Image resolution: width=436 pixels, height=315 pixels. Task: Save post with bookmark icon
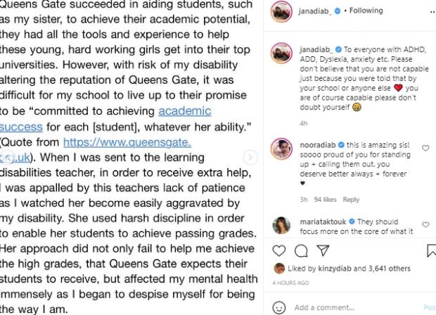tap(431, 250)
